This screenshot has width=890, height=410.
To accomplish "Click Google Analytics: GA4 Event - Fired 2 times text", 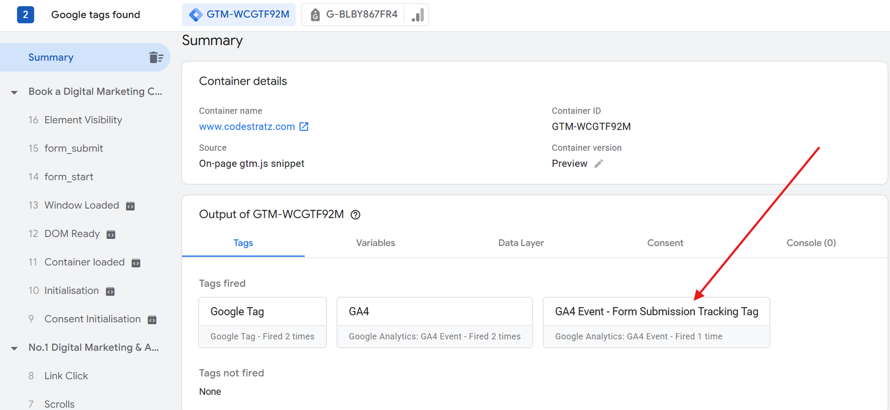I will coord(434,337).
